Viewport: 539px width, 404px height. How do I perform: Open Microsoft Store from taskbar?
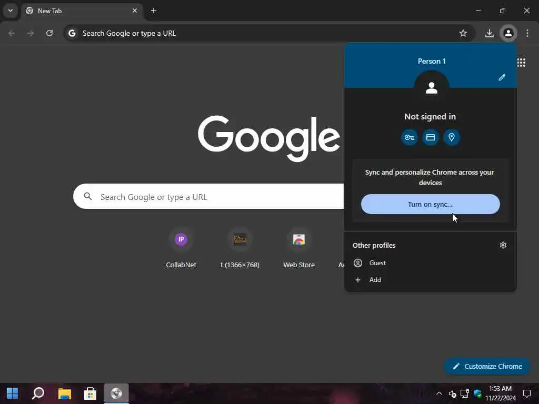tap(90, 393)
